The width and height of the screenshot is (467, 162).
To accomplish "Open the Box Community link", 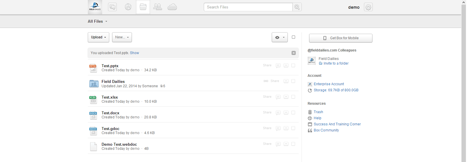I will [326, 130].
